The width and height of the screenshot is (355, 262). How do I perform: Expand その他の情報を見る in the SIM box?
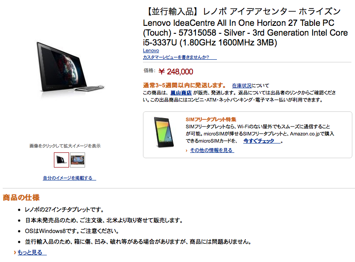(x=212, y=150)
